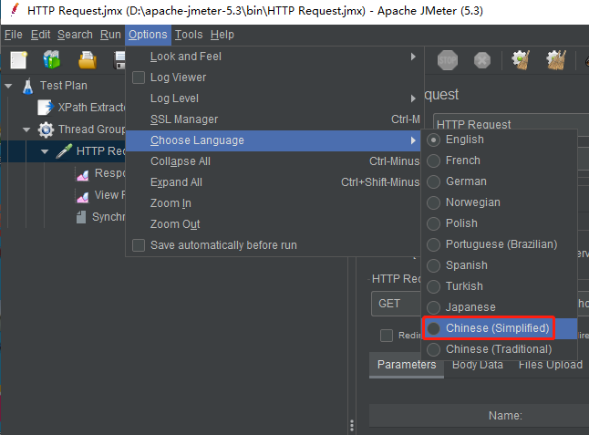Click the Response listener icon in tree
This screenshot has width=589, height=435.
click(83, 174)
